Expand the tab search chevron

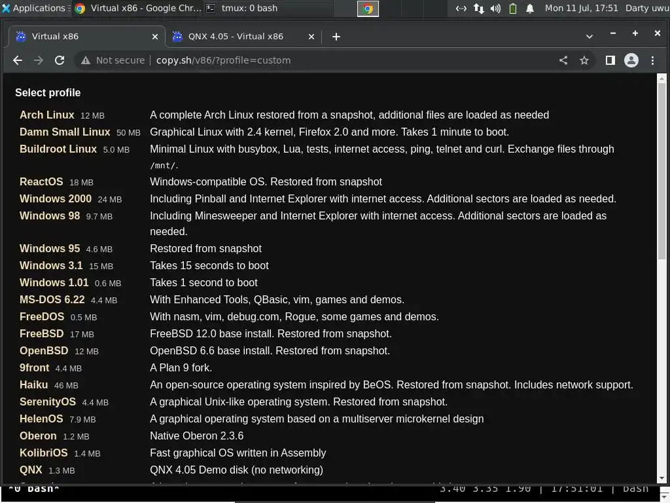[590, 37]
